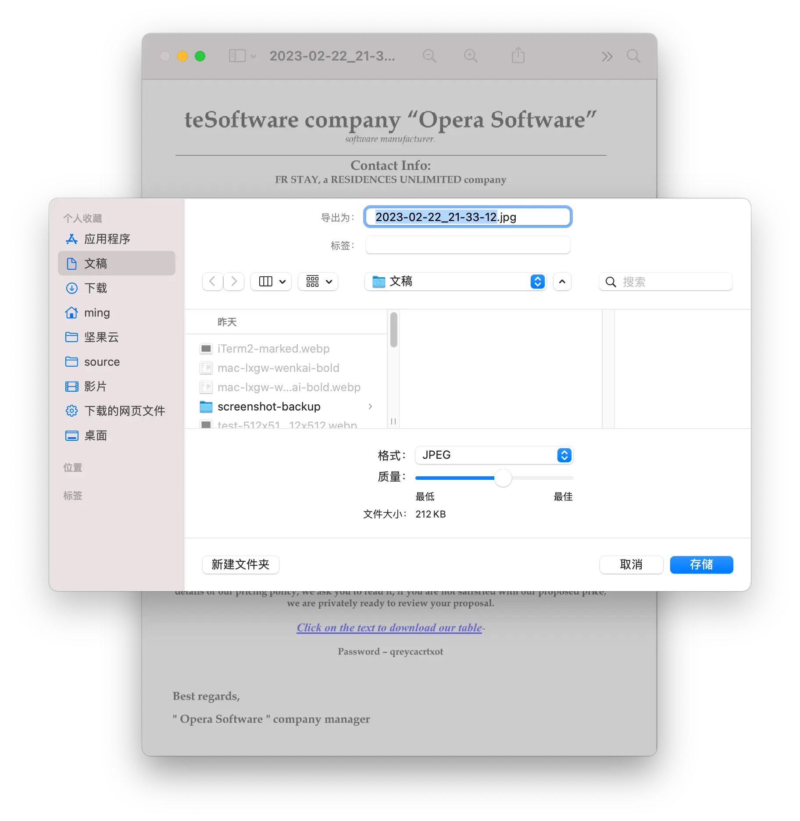Click the 取消 cancel button

tap(631, 565)
